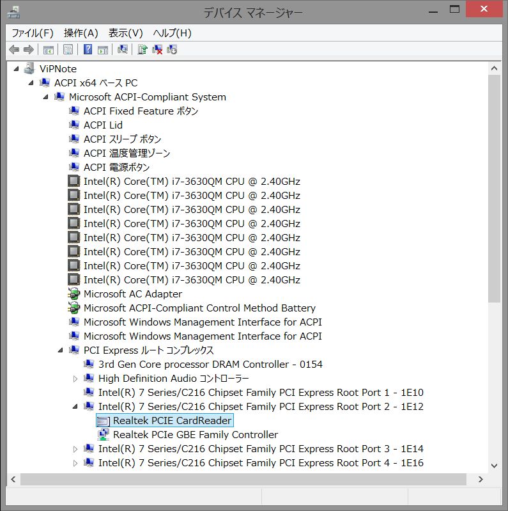The height and width of the screenshot is (511, 508).
Task: Select the 3rd Gen DRAM Controller icon
Action: pos(89,364)
